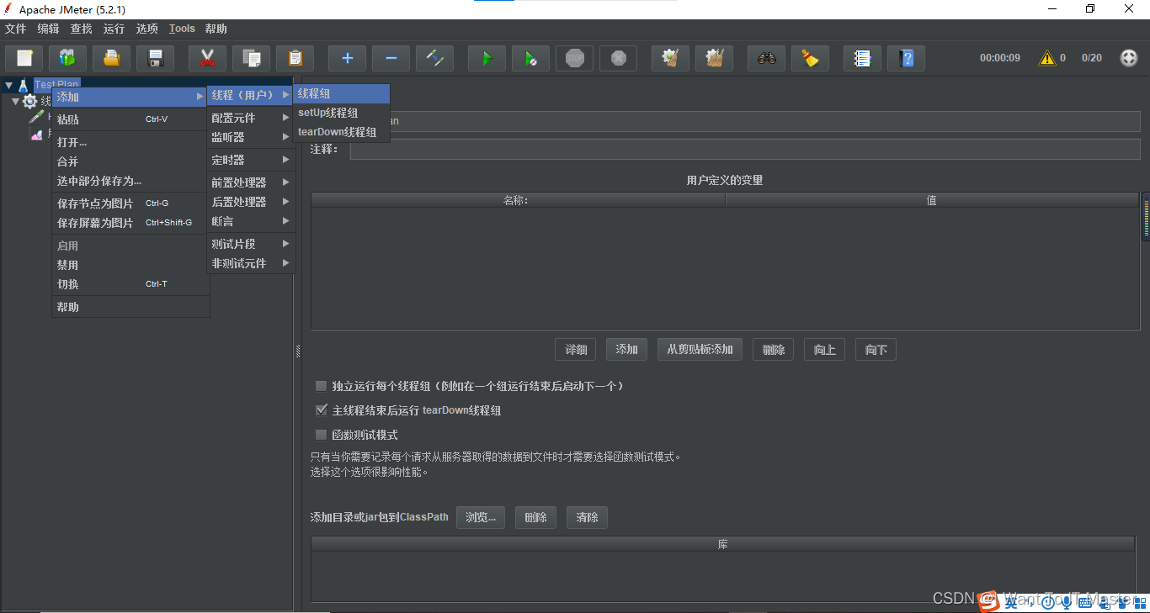
Task: Click the 清除 button
Action: (x=587, y=517)
